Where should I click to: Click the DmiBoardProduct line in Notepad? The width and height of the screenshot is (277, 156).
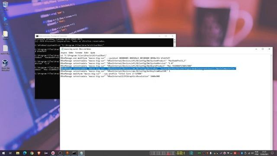click(x=126, y=66)
